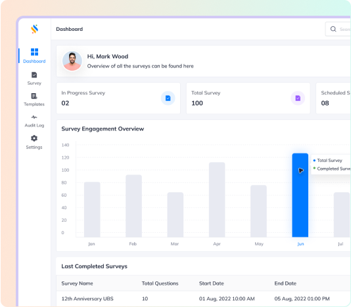Click the purple Total Survey icon

[x=298, y=98]
